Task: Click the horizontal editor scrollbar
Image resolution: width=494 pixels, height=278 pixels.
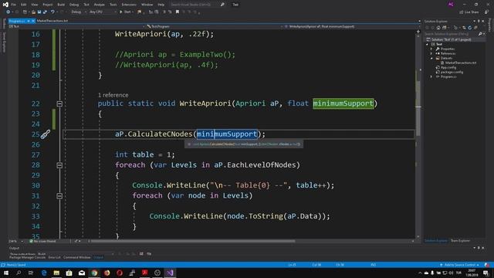Action: [192, 241]
